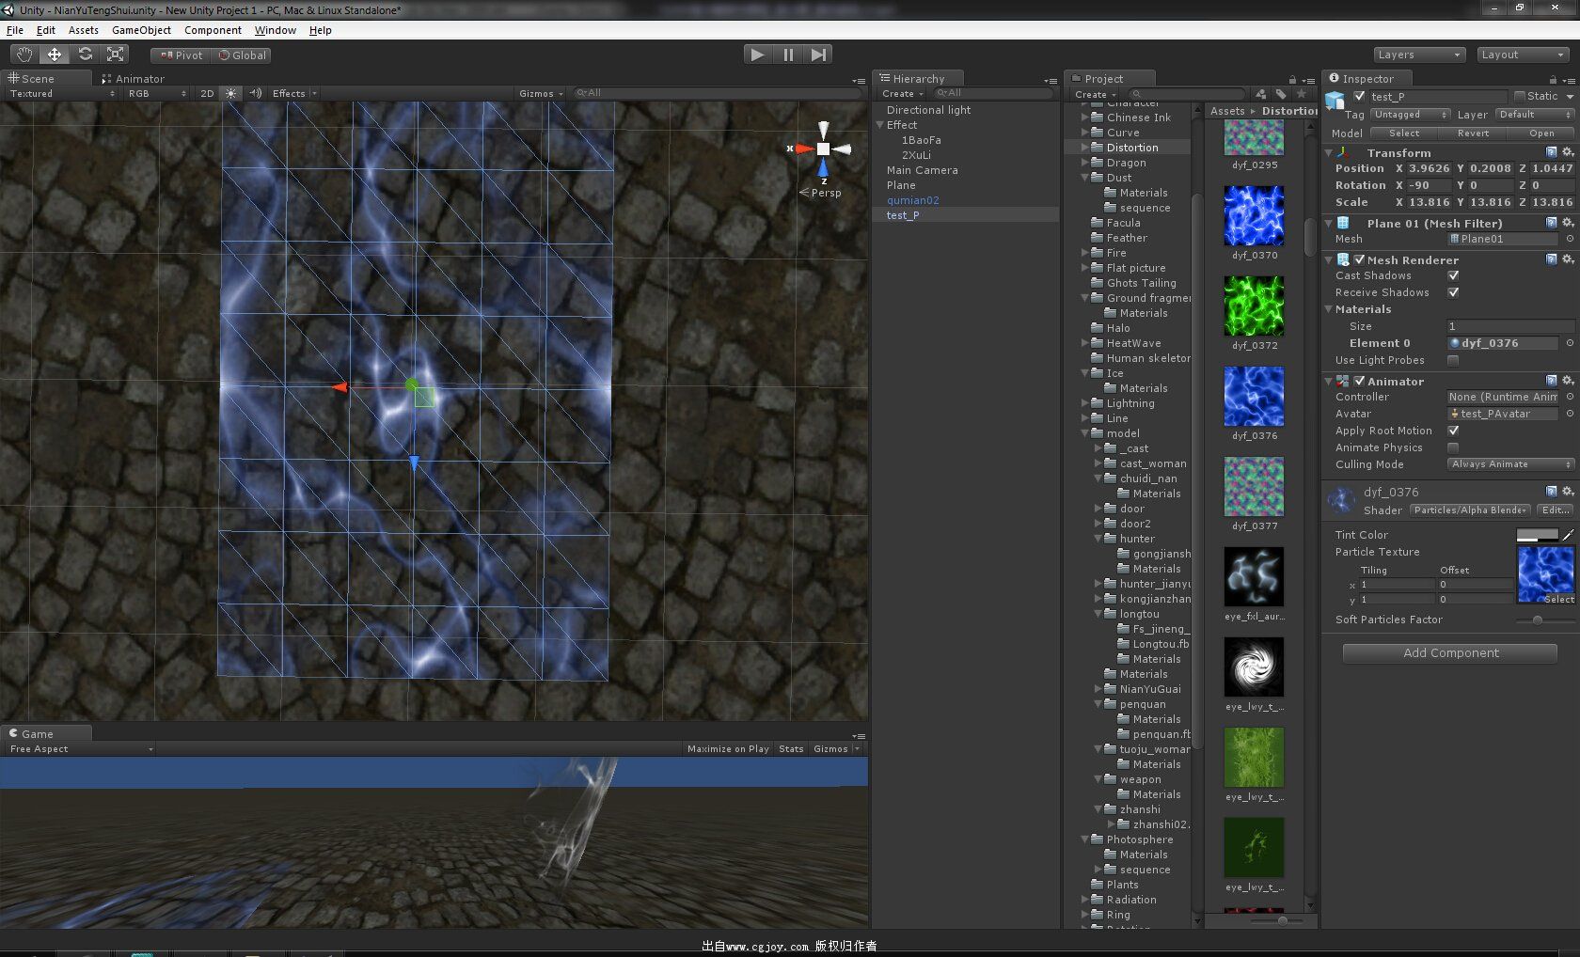This screenshot has height=957, width=1580.
Task: Open Transform component help book icon
Action: (x=1551, y=152)
